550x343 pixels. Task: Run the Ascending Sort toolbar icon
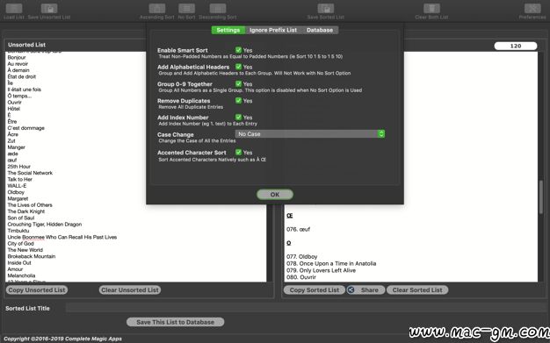coord(156,9)
